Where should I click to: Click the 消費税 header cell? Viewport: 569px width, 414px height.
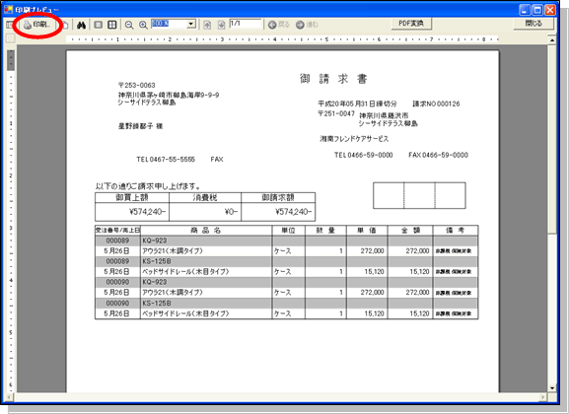pyautogui.click(x=205, y=197)
